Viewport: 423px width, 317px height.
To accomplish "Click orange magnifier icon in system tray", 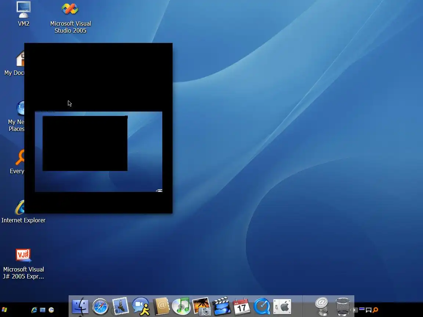I will coord(375,310).
